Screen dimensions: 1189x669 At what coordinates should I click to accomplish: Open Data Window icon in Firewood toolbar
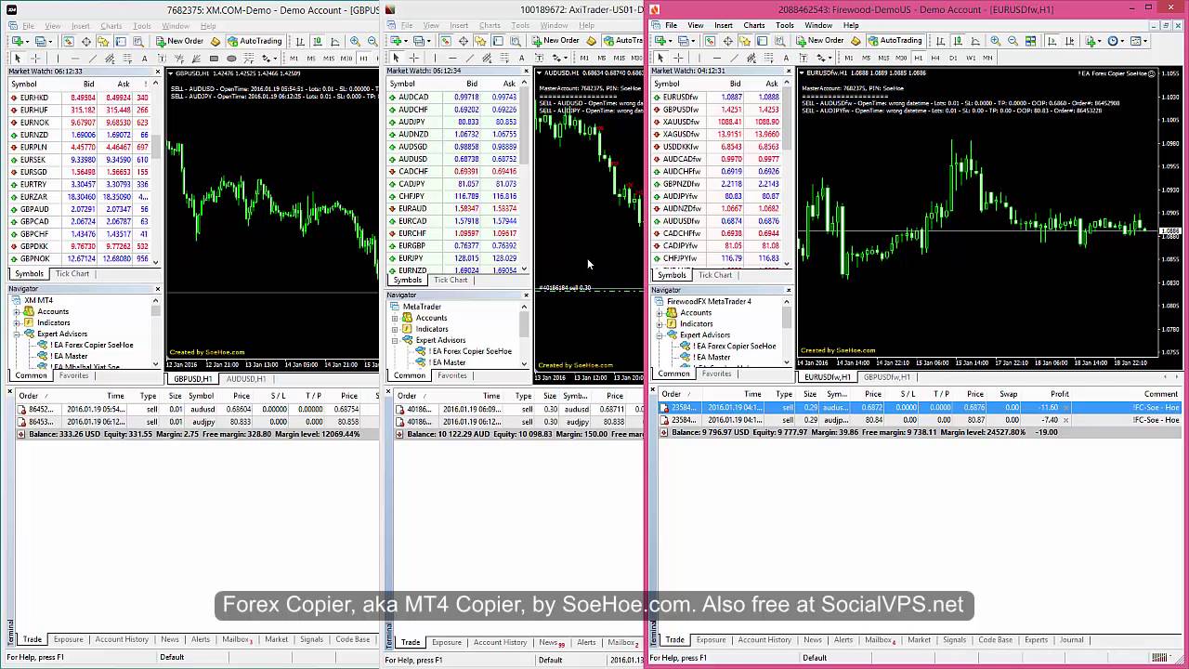(x=727, y=41)
